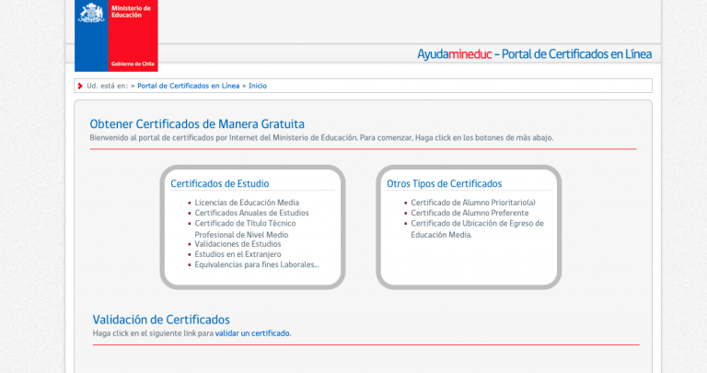Go to Portal de Certificados en Línea breadcrumb
This screenshot has height=373, width=707.
pyautogui.click(x=189, y=86)
